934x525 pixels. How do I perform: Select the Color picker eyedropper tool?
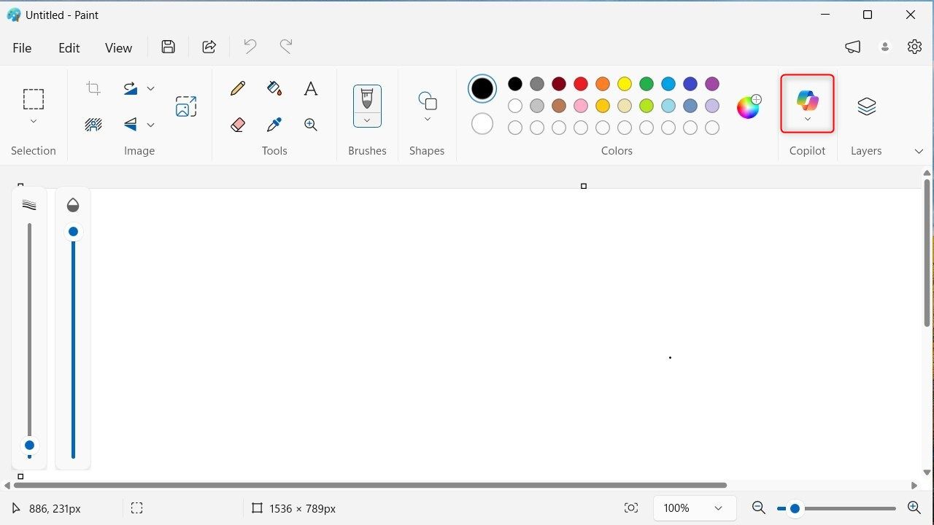(274, 125)
